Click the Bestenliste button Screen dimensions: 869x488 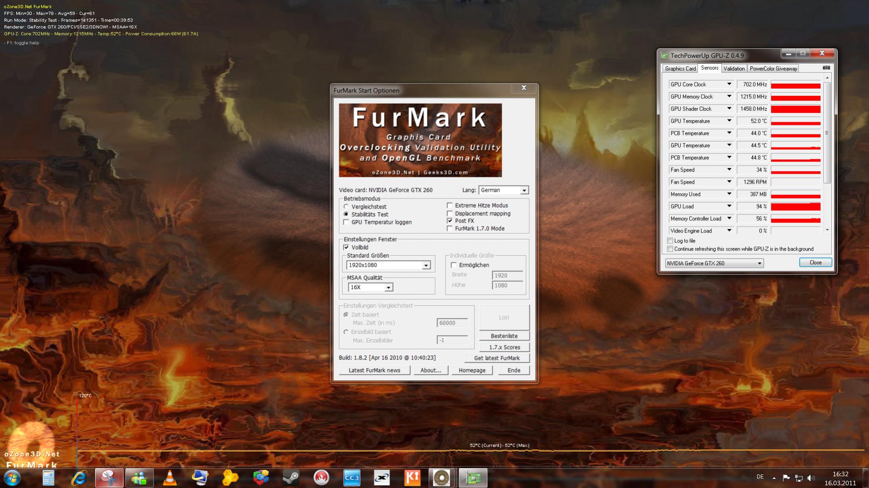pos(504,336)
